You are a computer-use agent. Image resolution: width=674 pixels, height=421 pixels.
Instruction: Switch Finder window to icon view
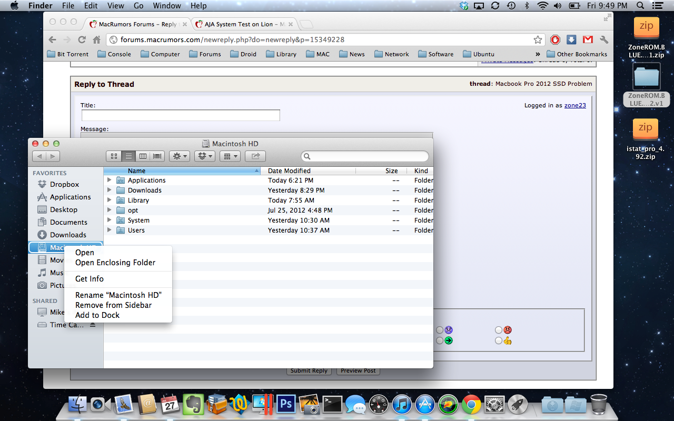point(114,156)
